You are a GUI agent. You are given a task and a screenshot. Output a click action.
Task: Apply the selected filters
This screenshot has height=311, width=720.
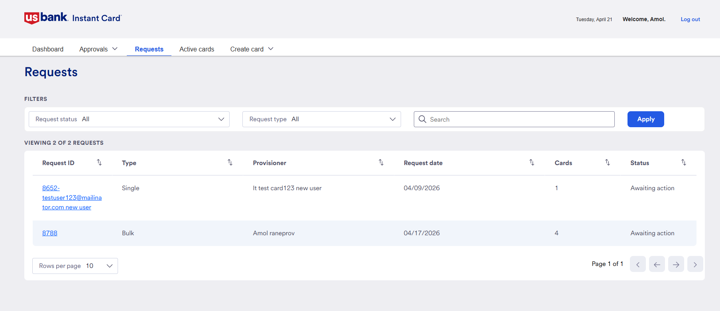[x=646, y=119]
